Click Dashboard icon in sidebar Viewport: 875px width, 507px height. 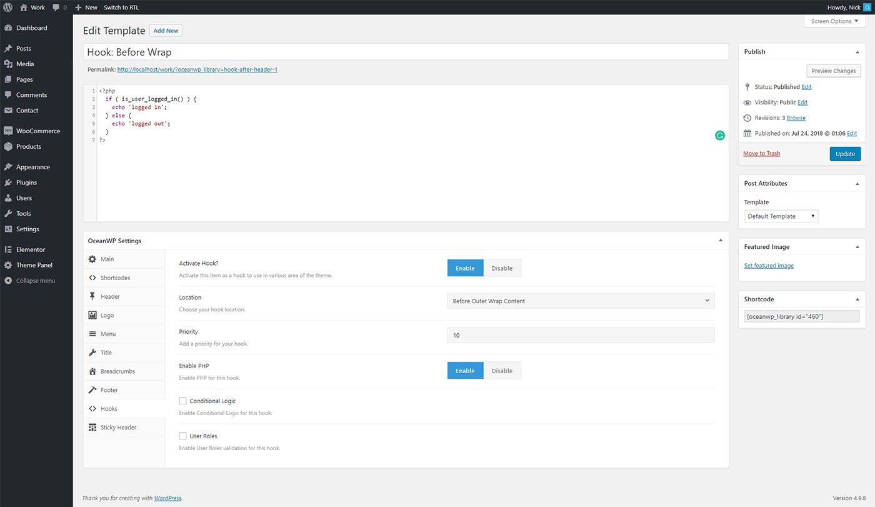(x=8, y=28)
